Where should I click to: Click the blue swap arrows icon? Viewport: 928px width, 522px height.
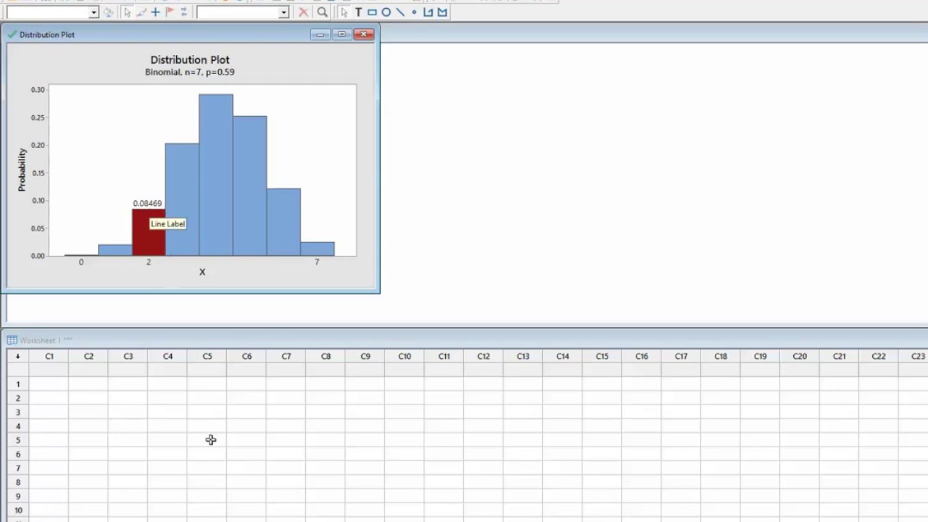(183, 12)
